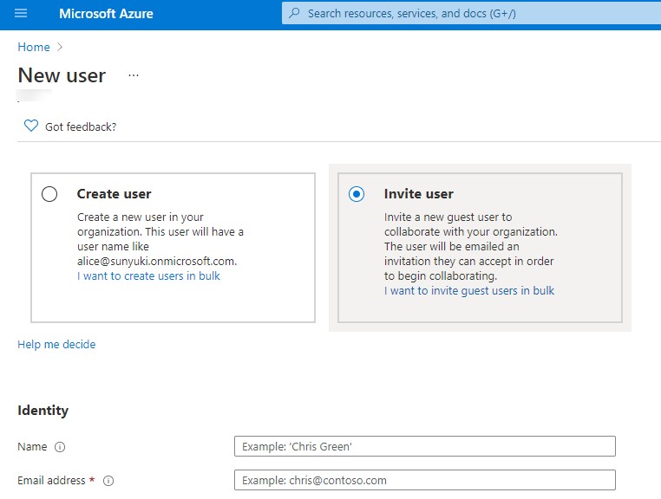Click the New user page title
Image resolution: width=661 pixels, height=499 pixels.
coord(62,75)
